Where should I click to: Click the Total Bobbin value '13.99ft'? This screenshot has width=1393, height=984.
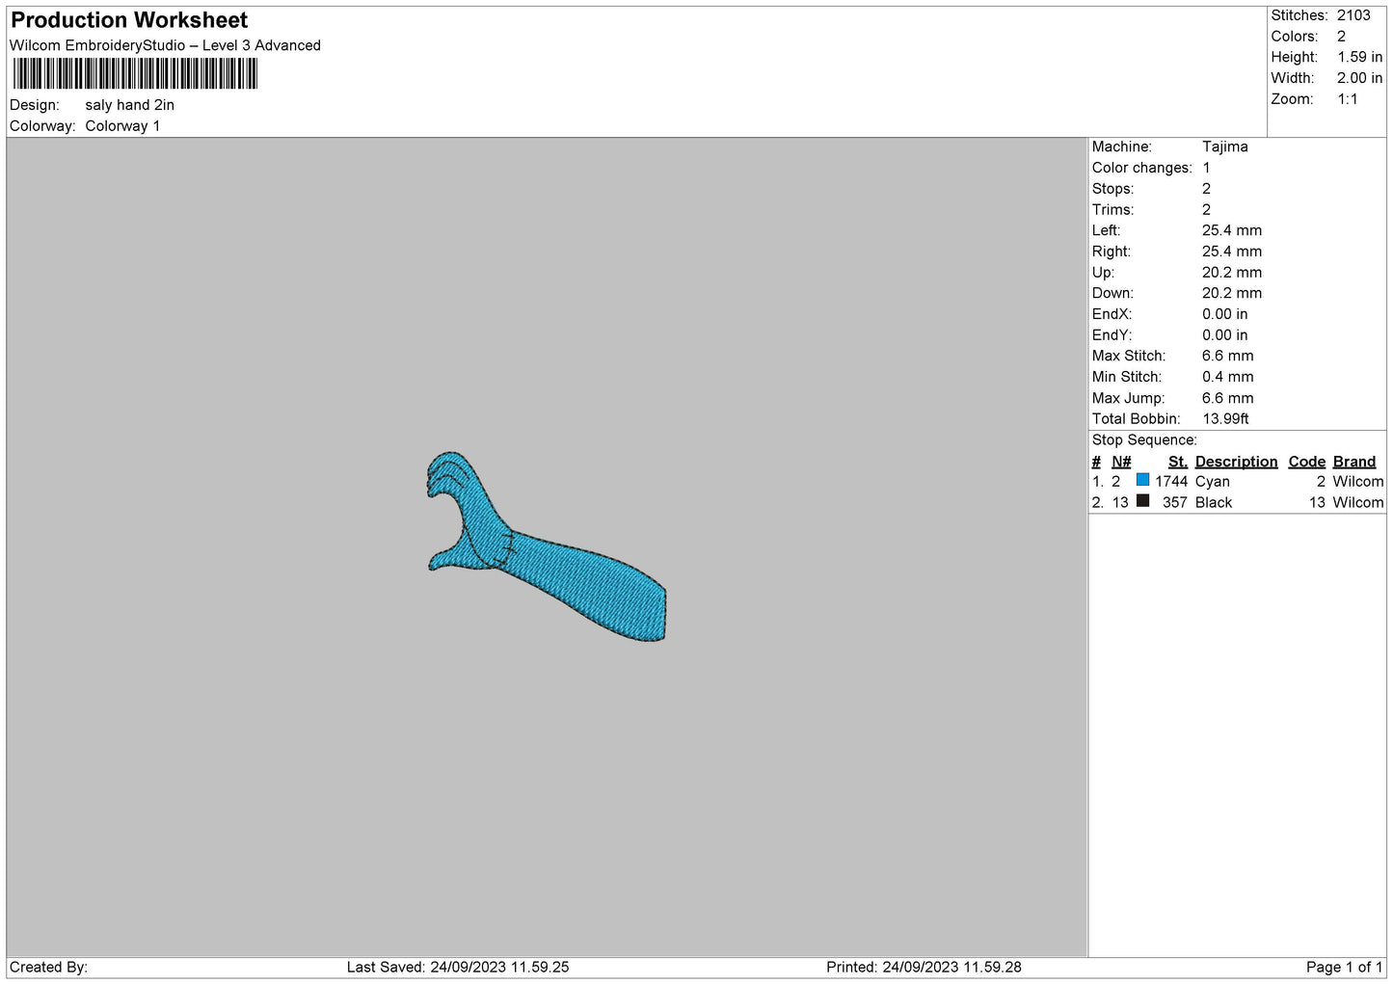[x=1225, y=419]
